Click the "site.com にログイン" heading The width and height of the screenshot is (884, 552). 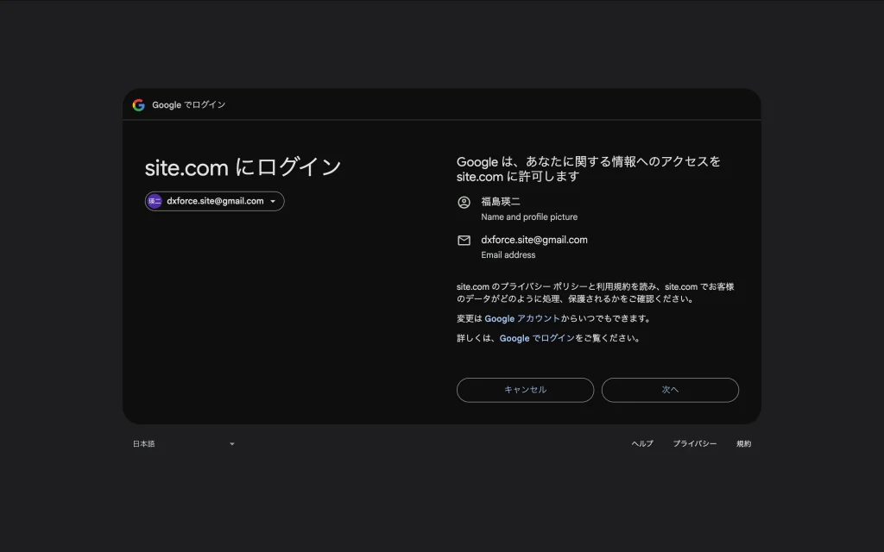click(243, 166)
